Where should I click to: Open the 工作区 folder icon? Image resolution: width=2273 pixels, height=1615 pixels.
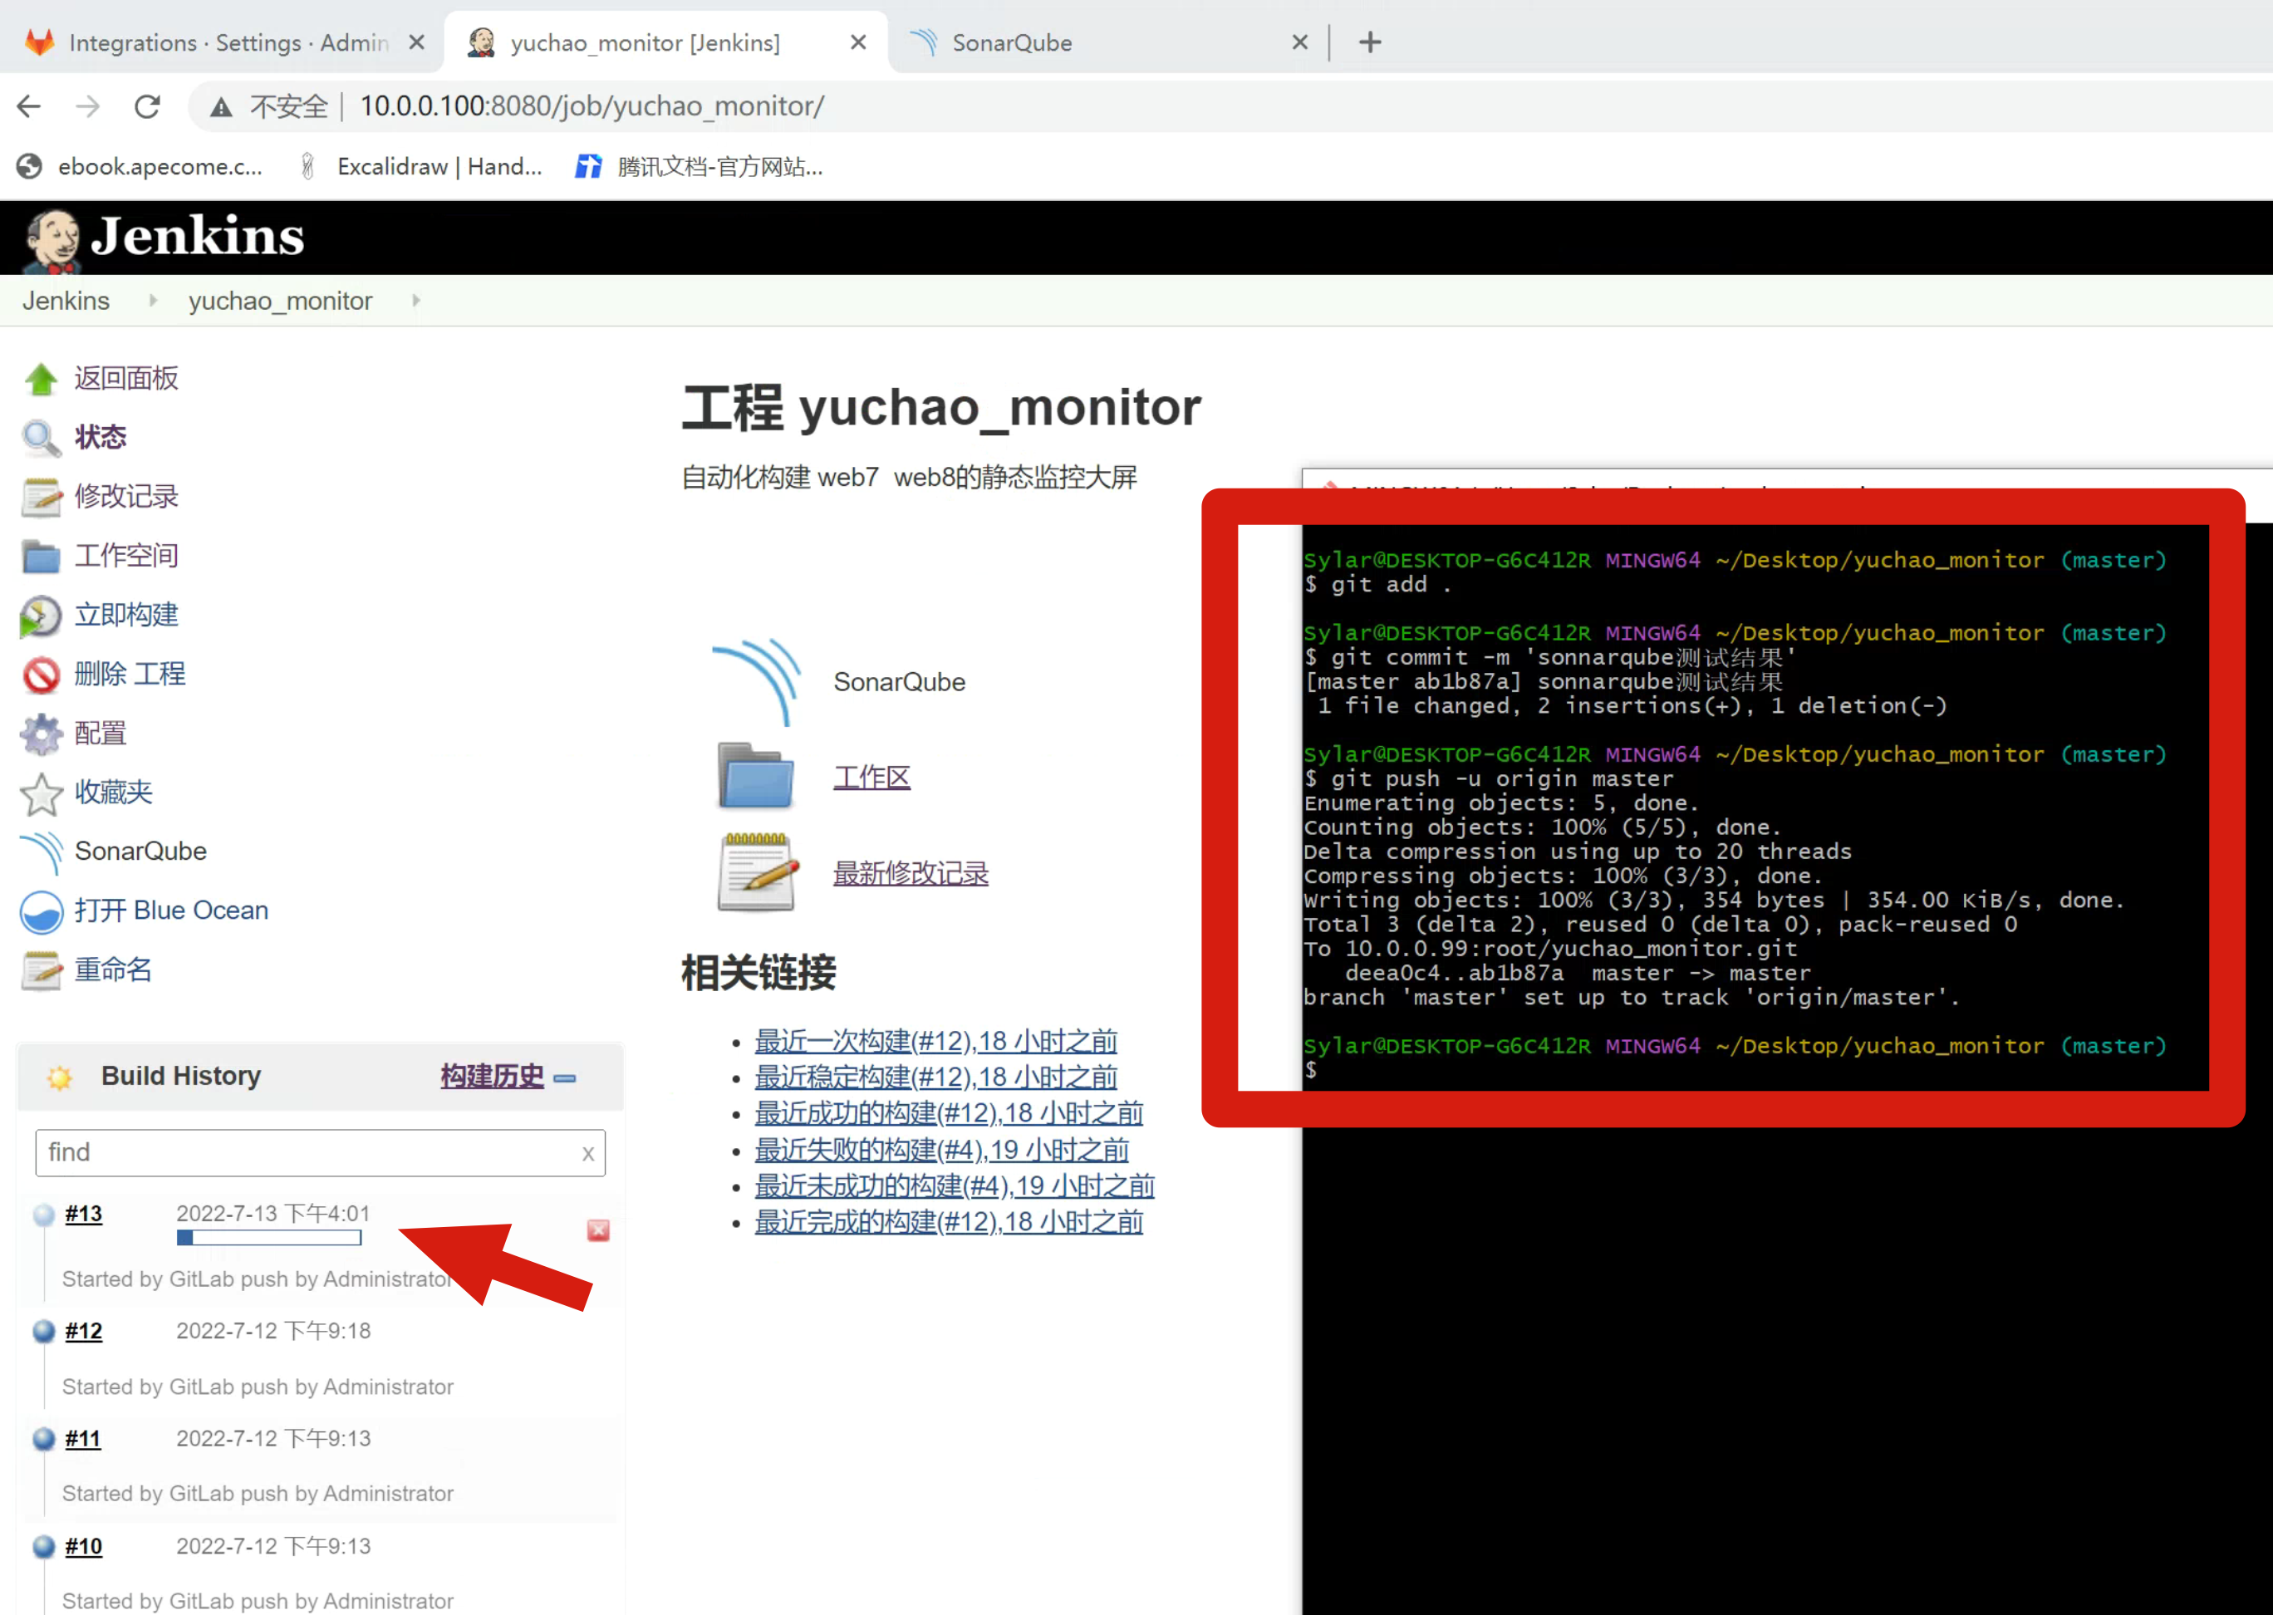(756, 777)
